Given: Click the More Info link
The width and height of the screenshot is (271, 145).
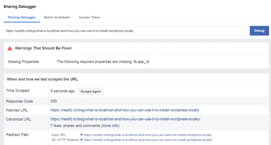Looking at the screenshot, I should point(110,126).
